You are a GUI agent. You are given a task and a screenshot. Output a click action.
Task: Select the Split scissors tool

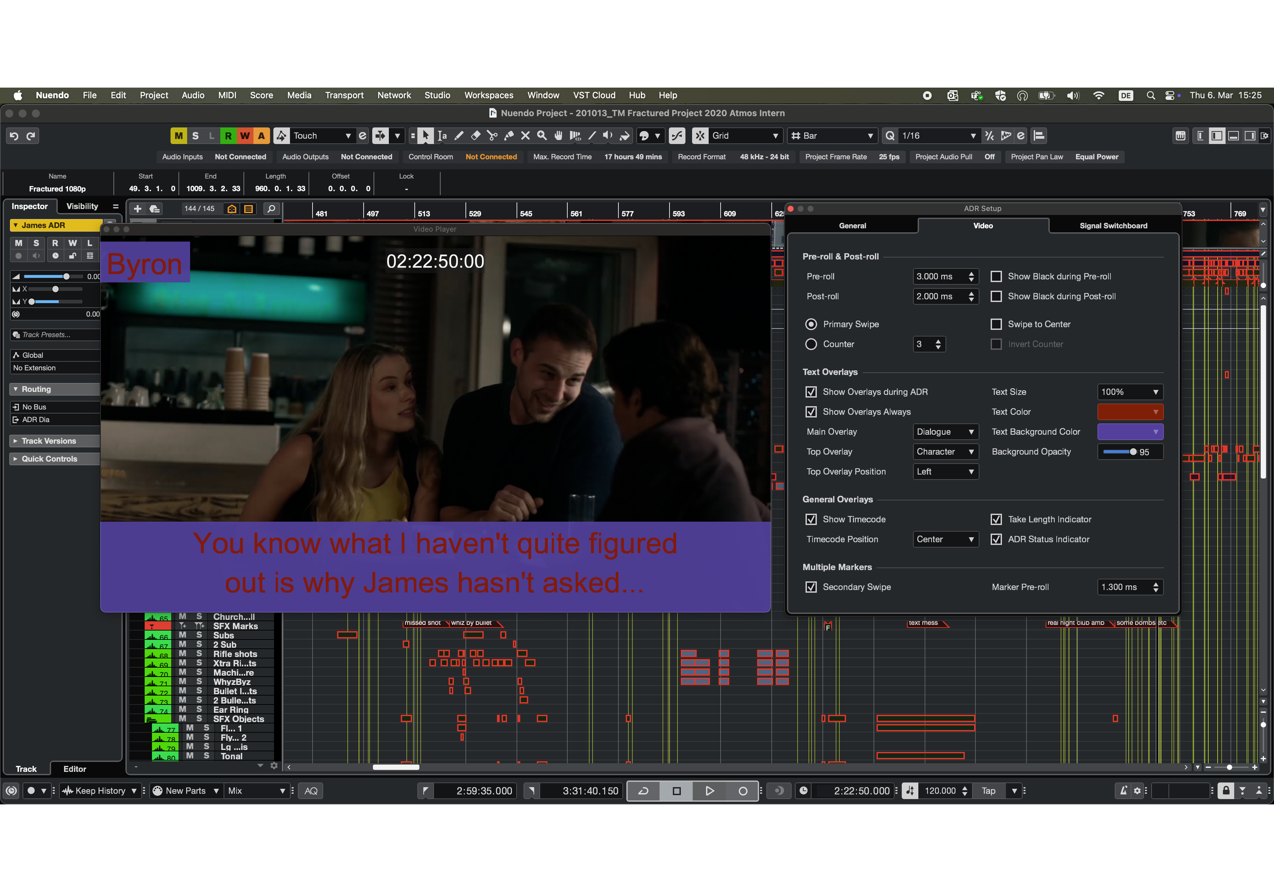pos(492,135)
